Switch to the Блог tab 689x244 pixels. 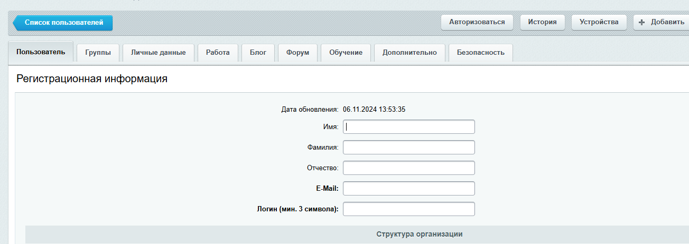click(x=258, y=53)
